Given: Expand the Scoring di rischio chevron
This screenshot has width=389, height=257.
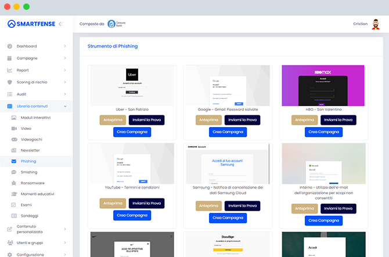Looking at the screenshot, I should (x=65, y=82).
